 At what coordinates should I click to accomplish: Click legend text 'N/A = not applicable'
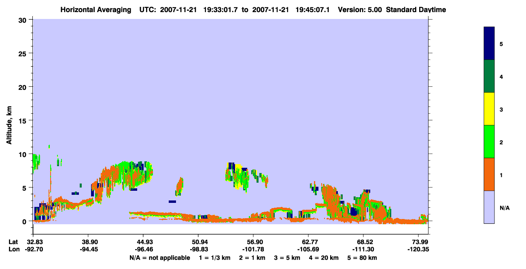pos(159,258)
